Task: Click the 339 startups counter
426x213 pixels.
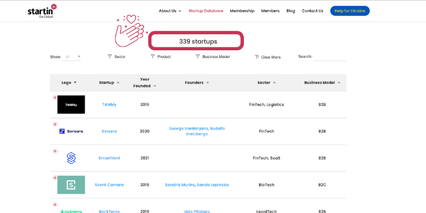Action: [196, 41]
